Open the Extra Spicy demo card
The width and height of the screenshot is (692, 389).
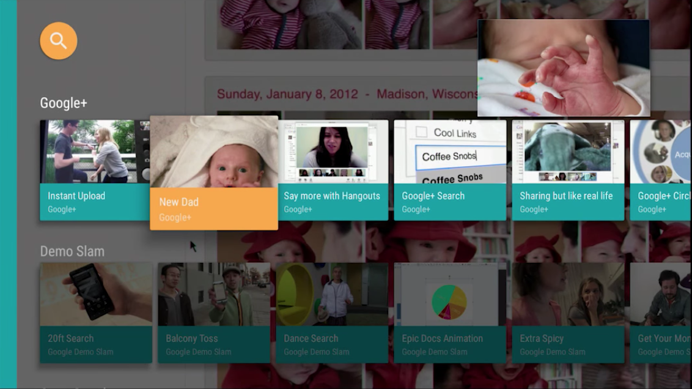tap(568, 313)
